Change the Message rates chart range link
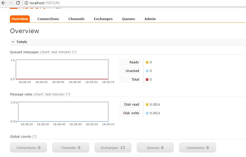The image size is (246, 157). [x=49, y=94]
